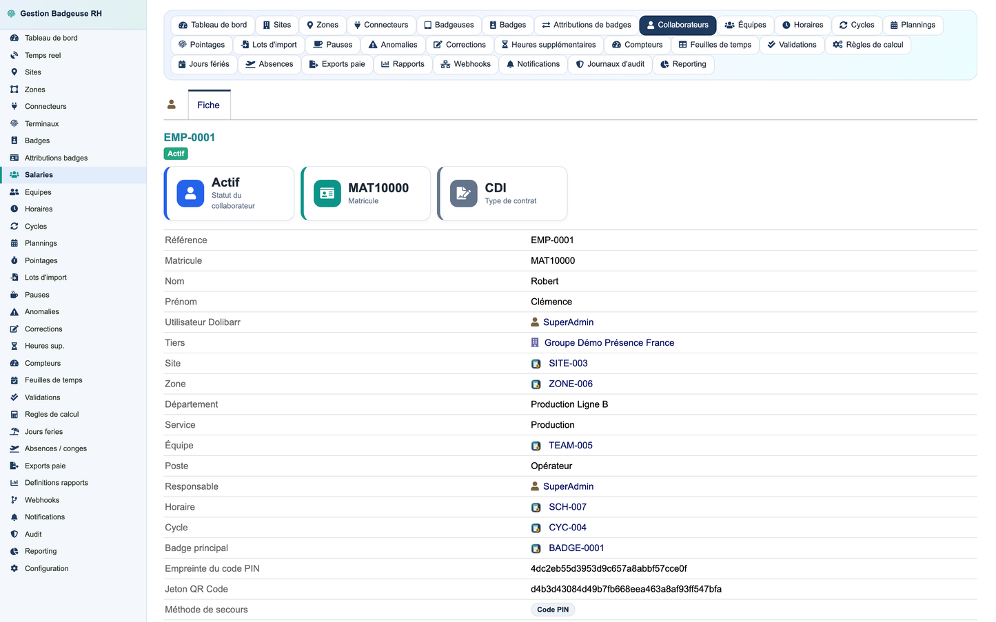Select Salaries in the sidebar
Image resolution: width=996 pixels, height=622 pixels.
coord(73,175)
